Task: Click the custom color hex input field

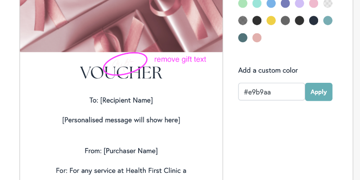Action: coord(272,92)
